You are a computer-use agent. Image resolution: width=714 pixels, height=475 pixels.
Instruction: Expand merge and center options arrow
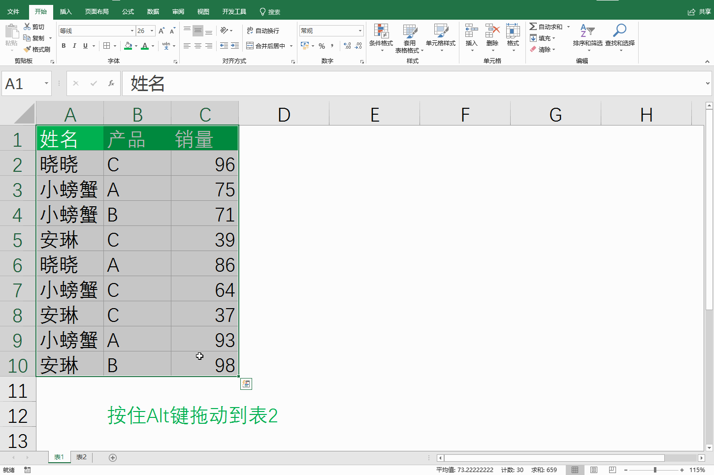point(292,46)
